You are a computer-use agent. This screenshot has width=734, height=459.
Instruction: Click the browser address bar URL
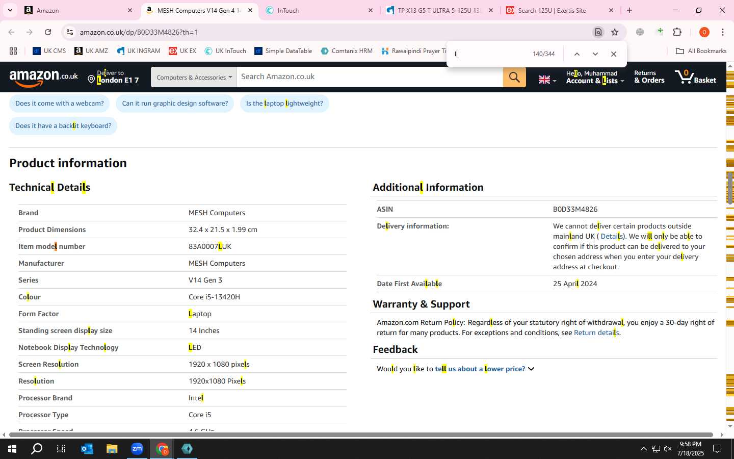(139, 32)
